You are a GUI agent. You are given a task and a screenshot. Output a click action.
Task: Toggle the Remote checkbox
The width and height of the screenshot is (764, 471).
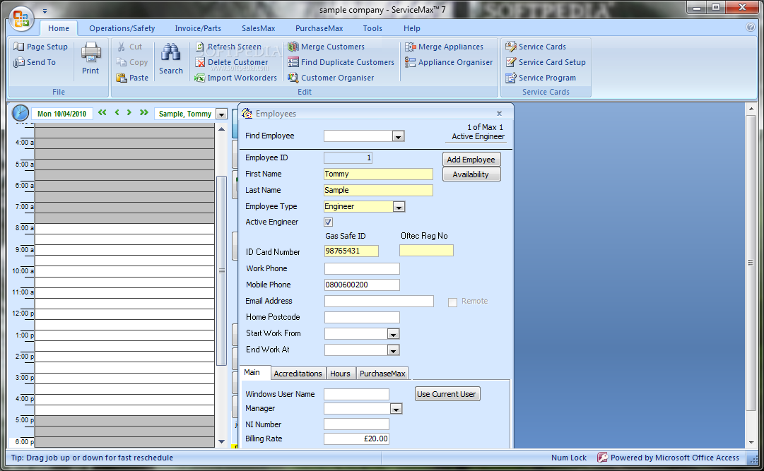[x=452, y=302]
